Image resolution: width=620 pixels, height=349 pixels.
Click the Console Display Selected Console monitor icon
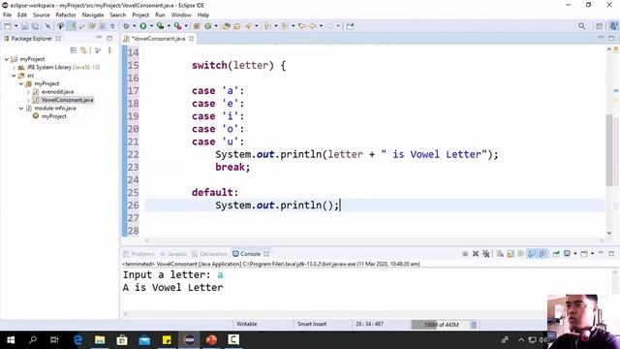click(x=567, y=254)
